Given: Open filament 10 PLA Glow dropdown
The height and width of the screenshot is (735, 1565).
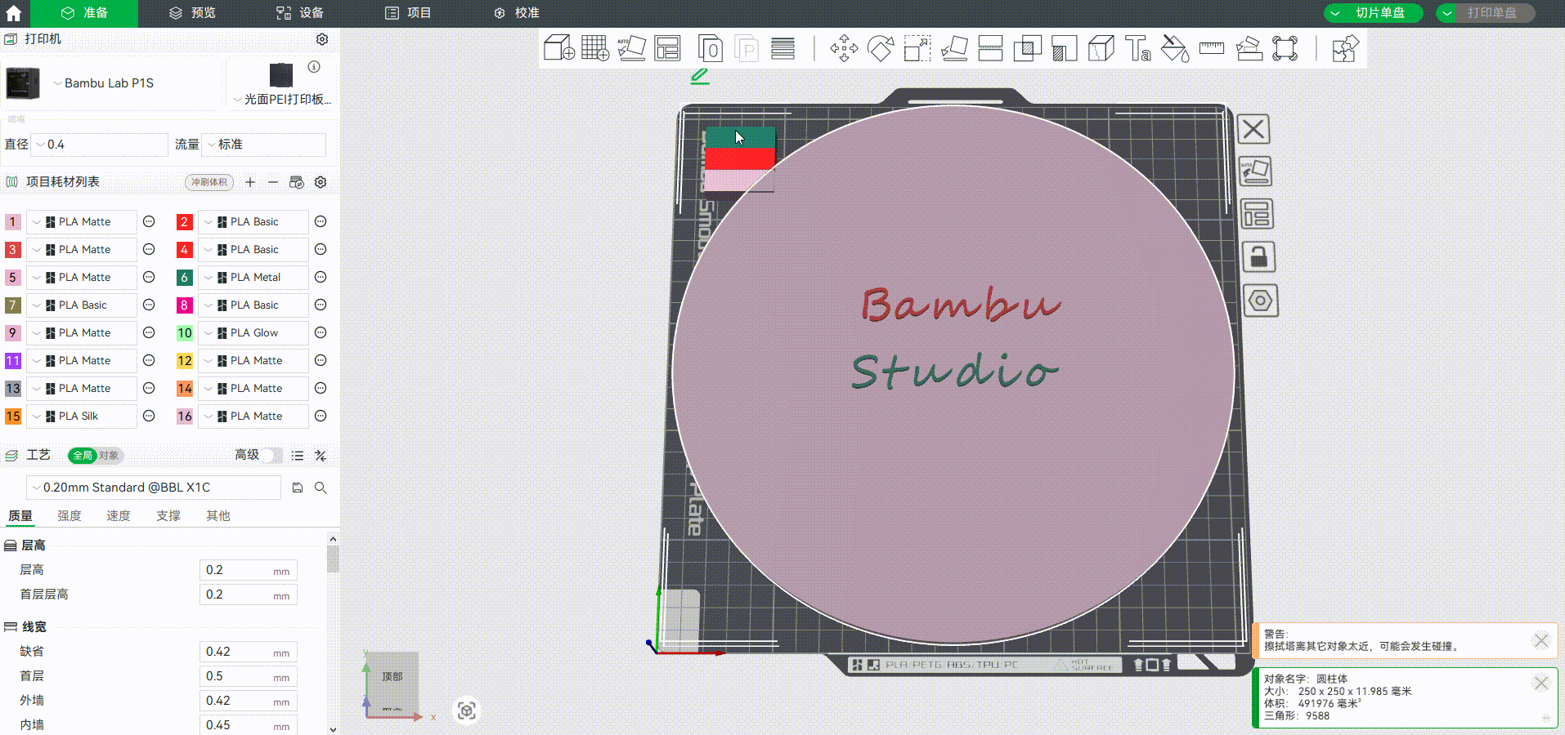Looking at the screenshot, I should click(253, 333).
